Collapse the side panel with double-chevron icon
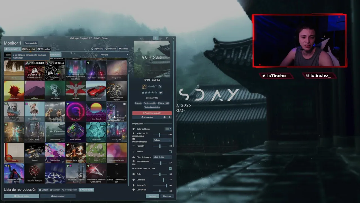 click(x=156, y=38)
